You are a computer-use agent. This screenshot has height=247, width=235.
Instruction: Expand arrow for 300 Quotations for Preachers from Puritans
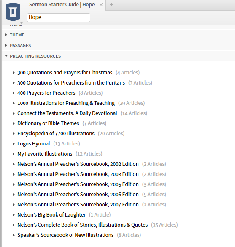coord(14,83)
